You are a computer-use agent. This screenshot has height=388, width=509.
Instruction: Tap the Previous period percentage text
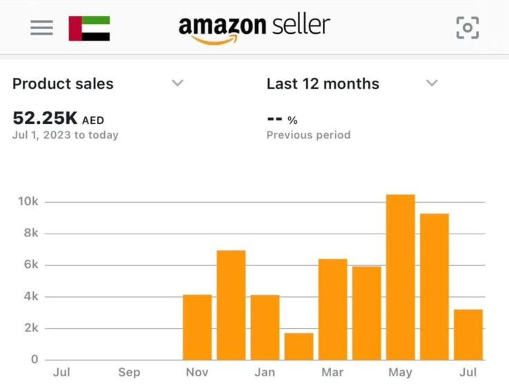click(282, 120)
